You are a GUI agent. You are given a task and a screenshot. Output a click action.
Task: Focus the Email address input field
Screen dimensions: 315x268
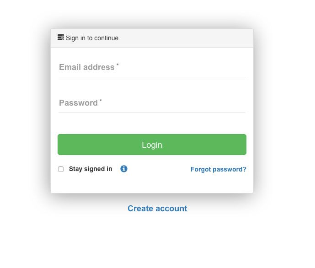(x=152, y=67)
